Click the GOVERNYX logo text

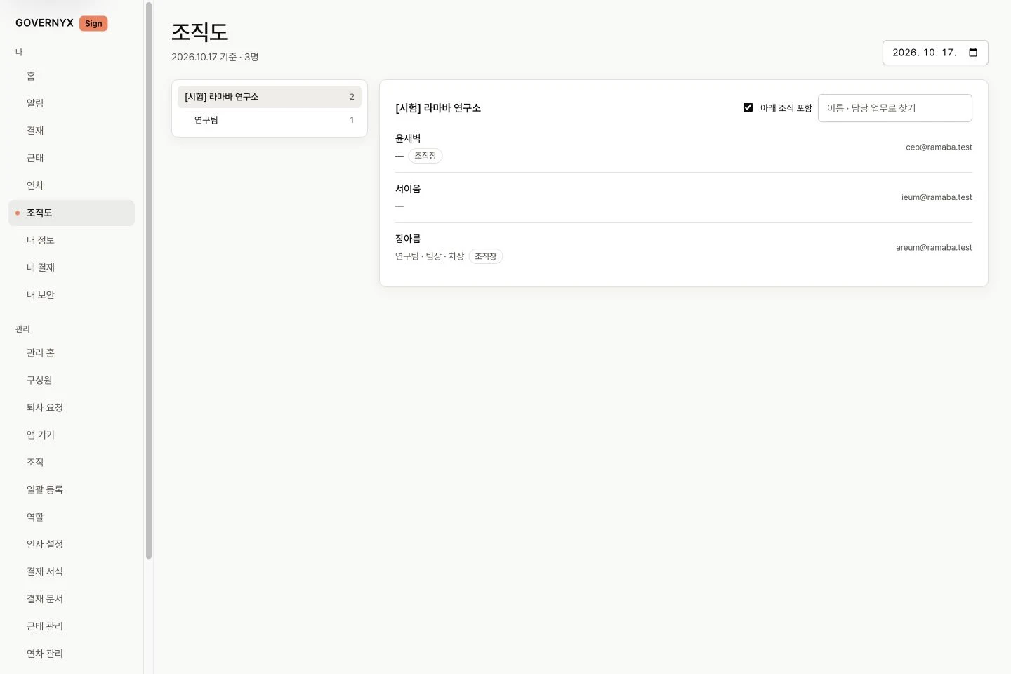[x=44, y=23]
